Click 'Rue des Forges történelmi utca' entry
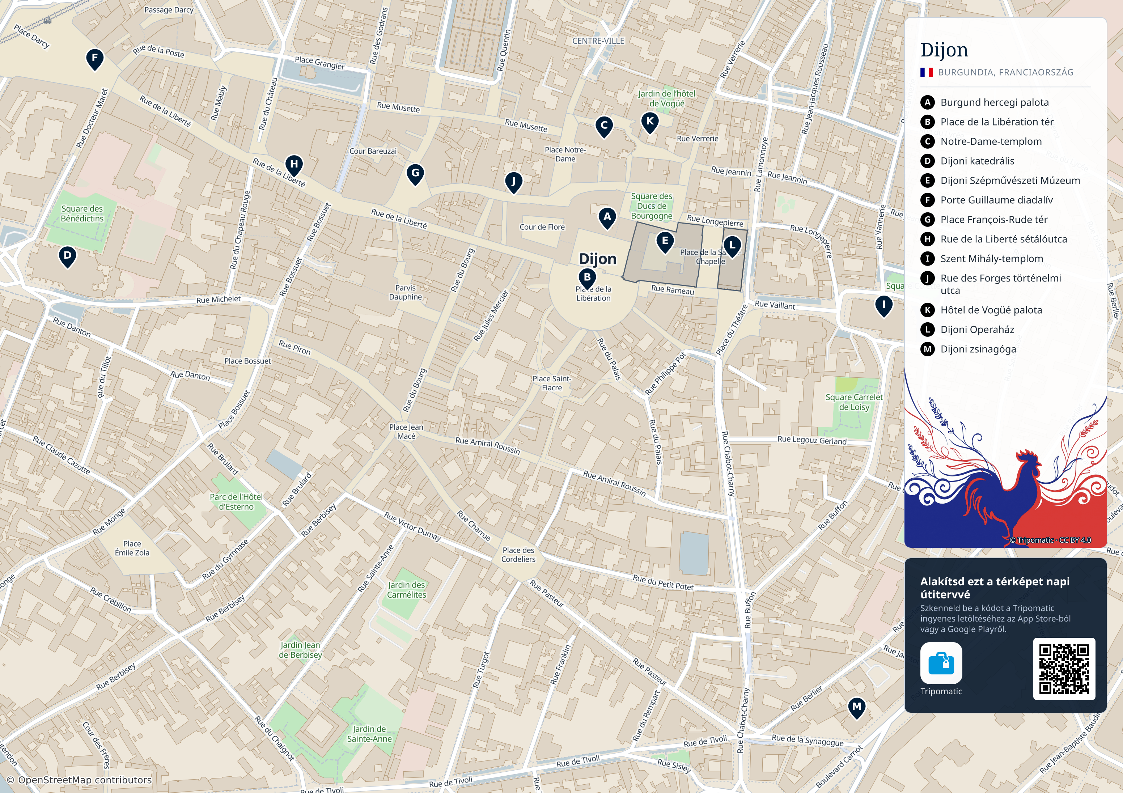The height and width of the screenshot is (793, 1123). coord(1001,284)
